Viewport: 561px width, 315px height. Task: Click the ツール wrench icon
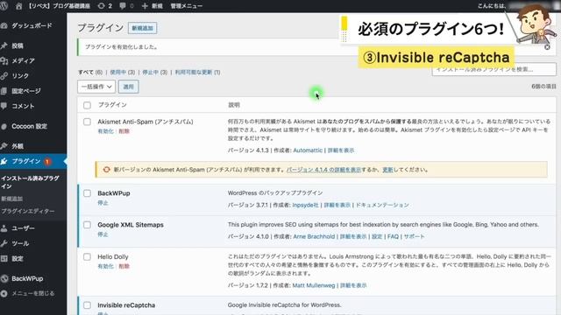[x=4, y=243]
